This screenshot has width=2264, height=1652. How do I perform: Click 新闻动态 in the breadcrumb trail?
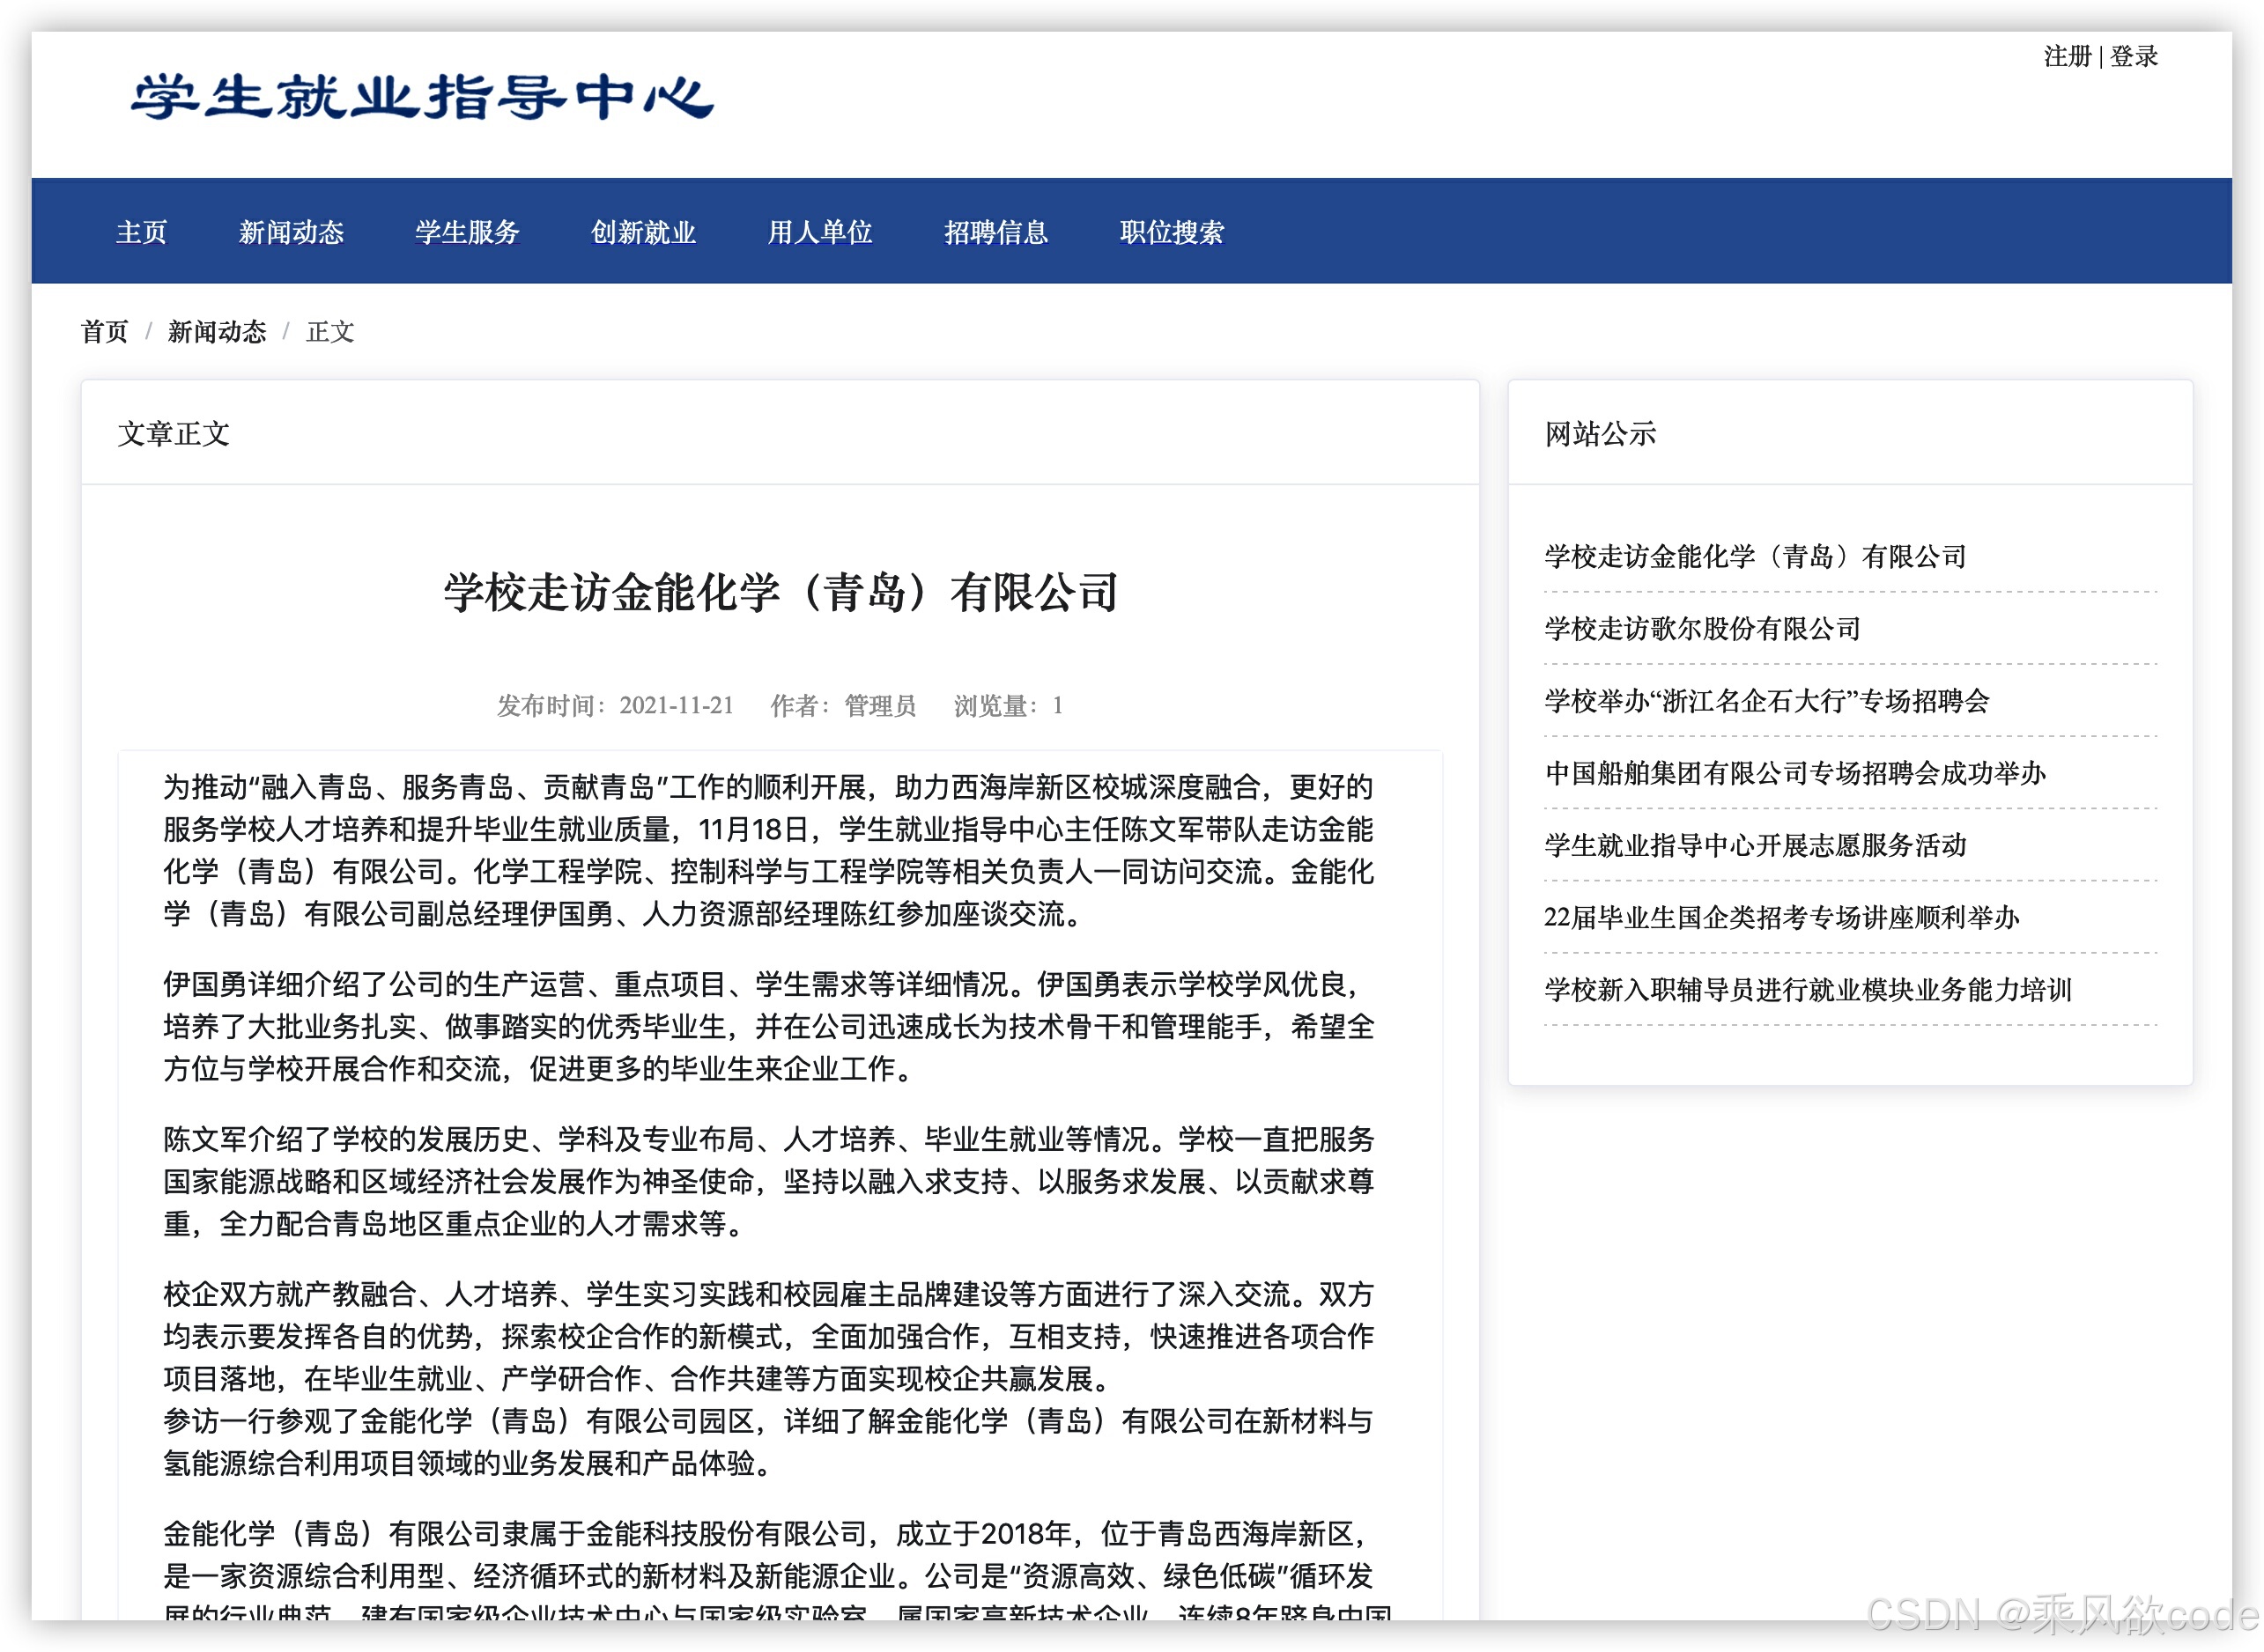(216, 331)
